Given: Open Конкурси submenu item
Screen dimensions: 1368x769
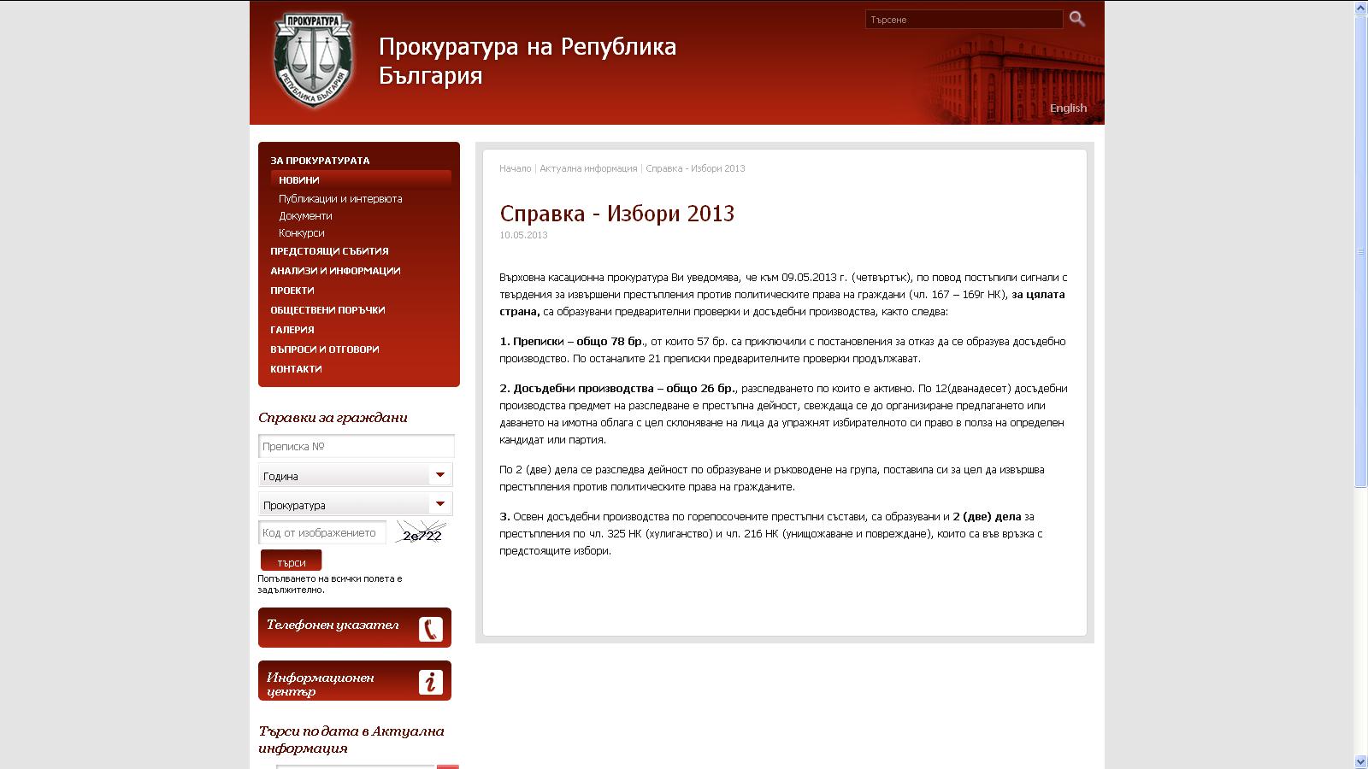Looking at the screenshot, I should (301, 232).
